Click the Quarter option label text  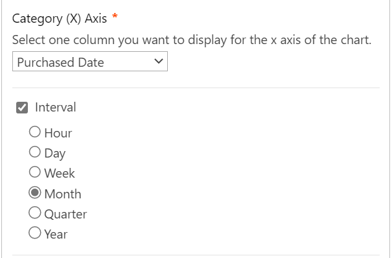pos(65,215)
